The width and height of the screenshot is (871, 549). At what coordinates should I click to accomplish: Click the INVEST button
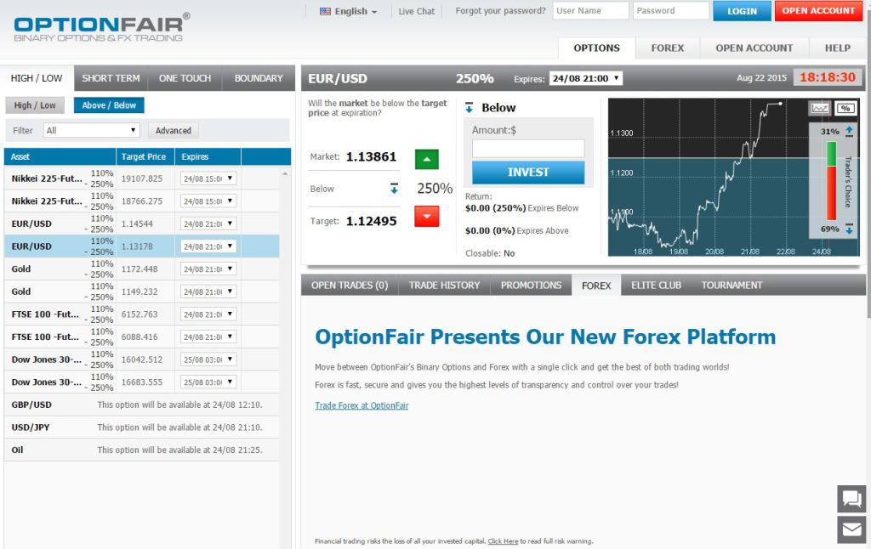click(528, 173)
